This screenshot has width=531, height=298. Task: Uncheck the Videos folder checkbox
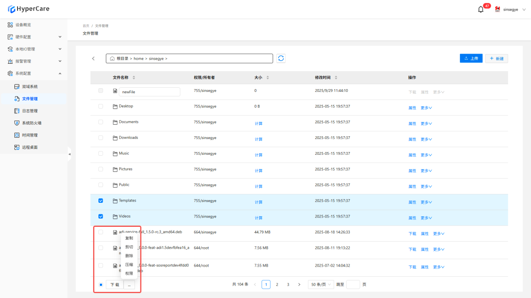pos(101,216)
